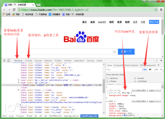Image resolution: width=165 pixels, height=119 pixels.
Task: Open Chrome hamburger menu
Action: [161, 10]
